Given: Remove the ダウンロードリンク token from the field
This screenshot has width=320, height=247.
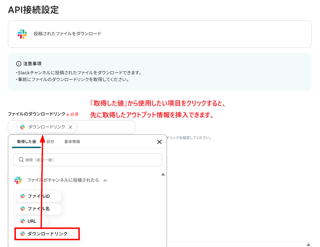Looking at the screenshot, I should 70,127.
